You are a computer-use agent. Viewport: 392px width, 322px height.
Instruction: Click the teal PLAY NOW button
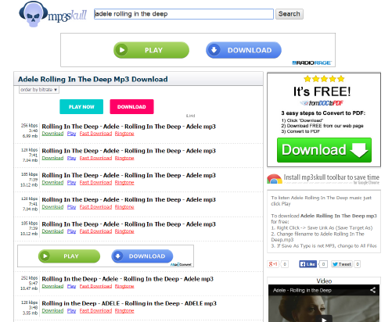click(x=81, y=107)
